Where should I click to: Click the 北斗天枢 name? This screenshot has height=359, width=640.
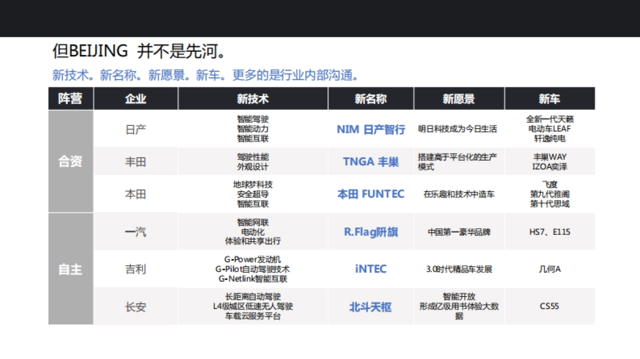click(x=370, y=307)
